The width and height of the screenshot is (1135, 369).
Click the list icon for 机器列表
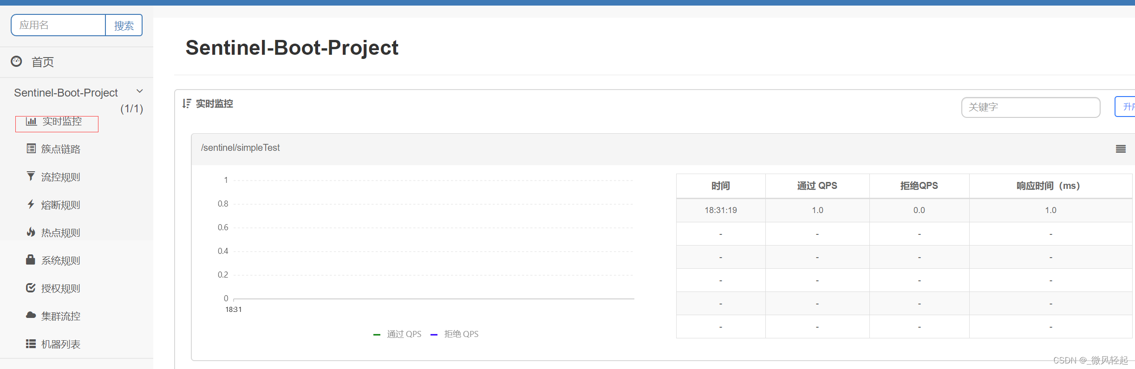(x=31, y=343)
